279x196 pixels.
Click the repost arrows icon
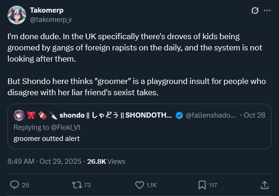[x=77, y=185]
